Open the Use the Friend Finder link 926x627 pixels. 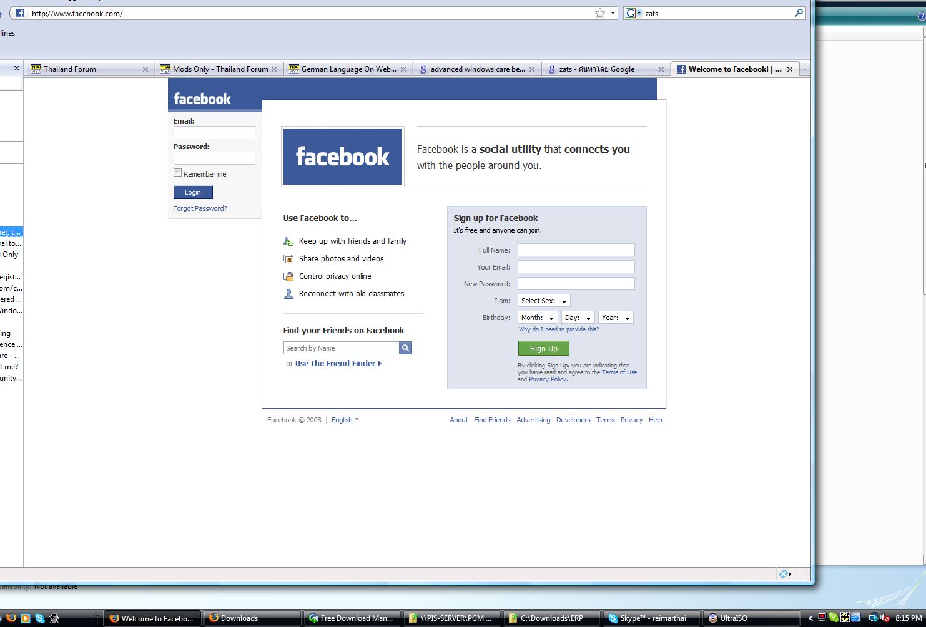(x=338, y=364)
